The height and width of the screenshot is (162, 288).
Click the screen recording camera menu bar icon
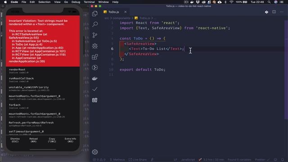point(186,2)
